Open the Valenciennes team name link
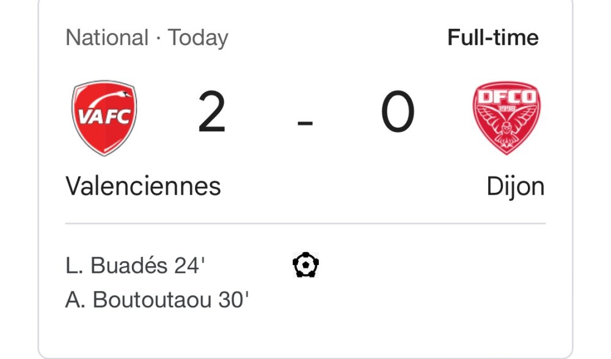This screenshot has width=611, height=359. pyautogui.click(x=143, y=186)
